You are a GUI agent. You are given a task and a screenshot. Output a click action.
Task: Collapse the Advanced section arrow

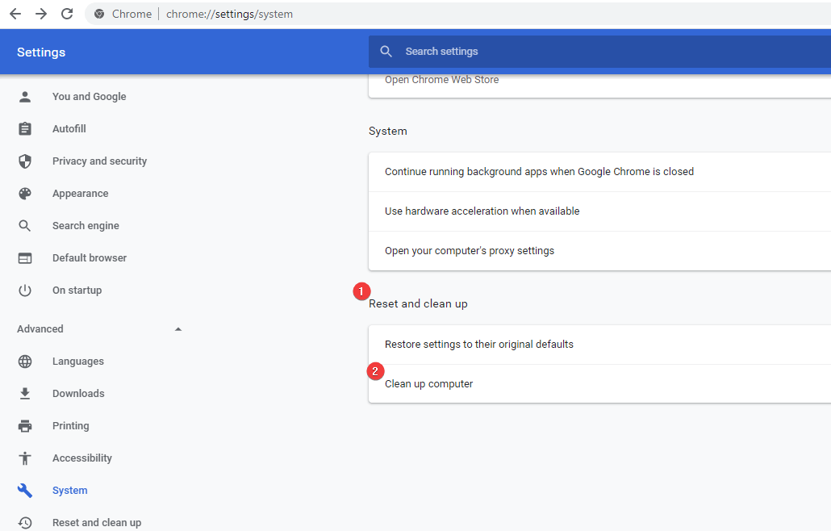coord(178,329)
